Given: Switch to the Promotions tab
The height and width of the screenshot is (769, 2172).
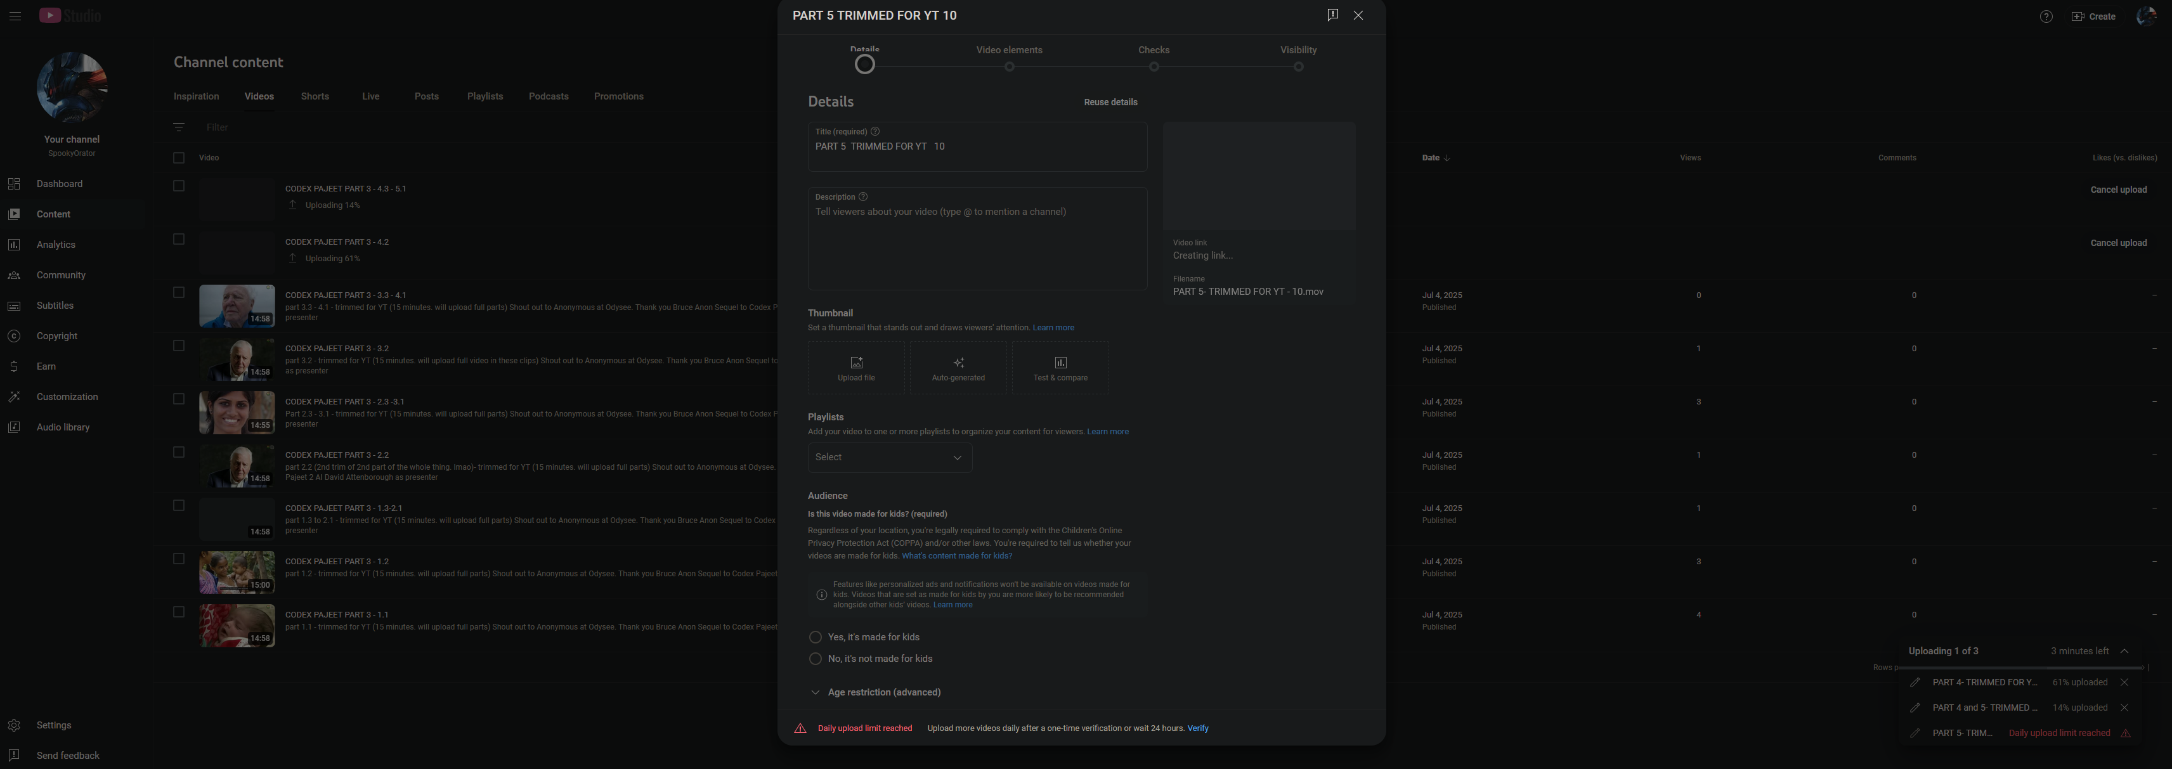Looking at the screenshot, I should click(619, 96).
